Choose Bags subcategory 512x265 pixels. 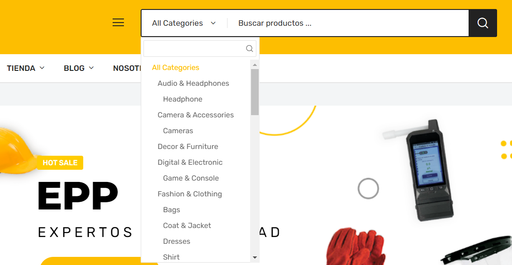pyautogui.click(x=171, y=210)
